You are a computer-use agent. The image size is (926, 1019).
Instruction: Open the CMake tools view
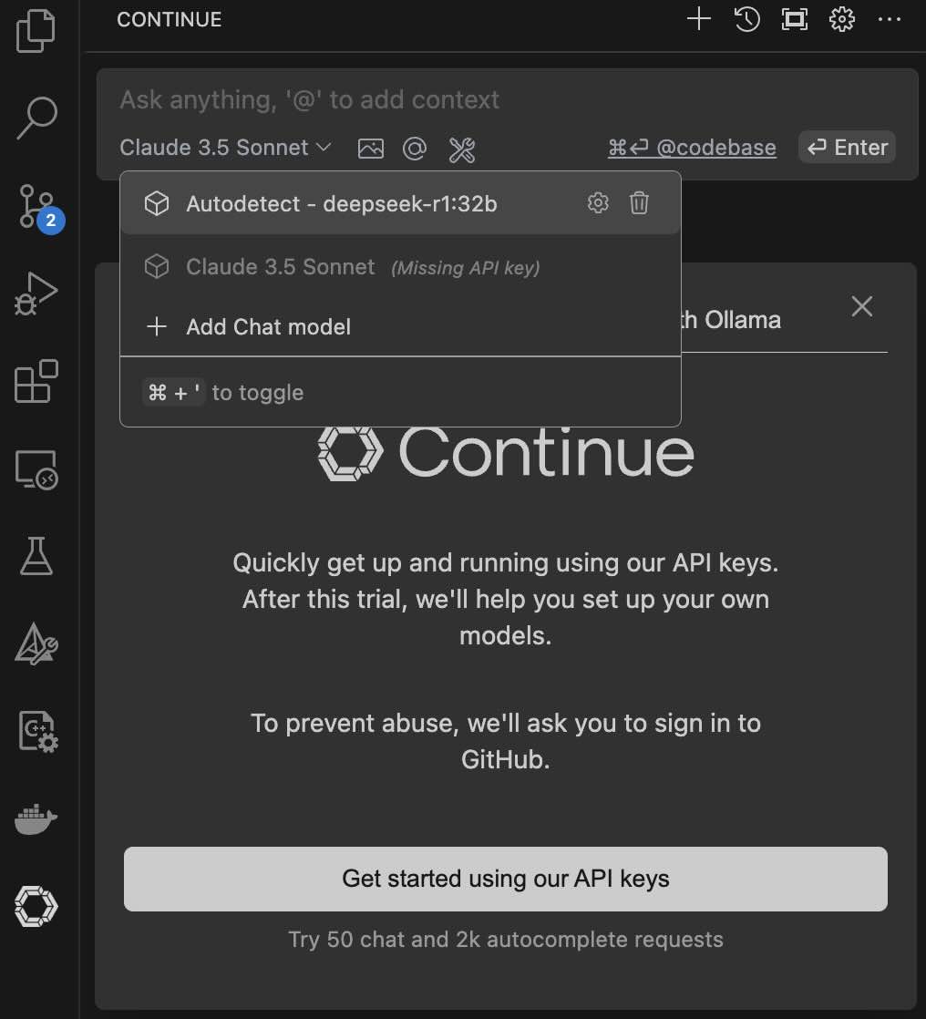[x=36, y=644]
